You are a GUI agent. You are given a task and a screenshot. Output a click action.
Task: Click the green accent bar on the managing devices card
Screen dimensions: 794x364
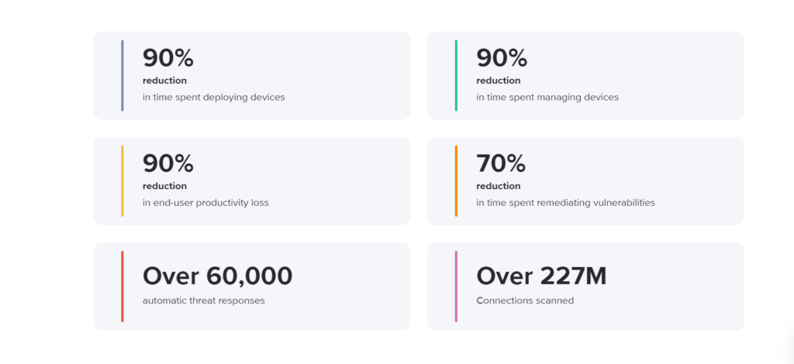point(456,75)
